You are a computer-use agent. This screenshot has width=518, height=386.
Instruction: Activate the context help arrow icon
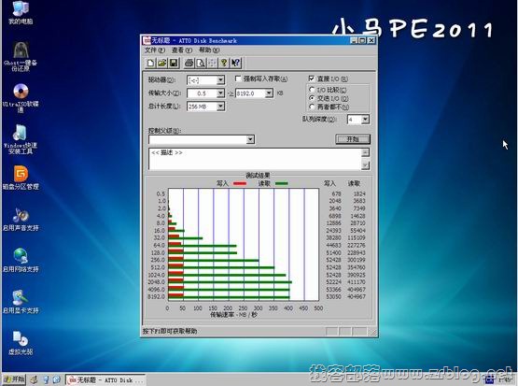click(235, 63)
